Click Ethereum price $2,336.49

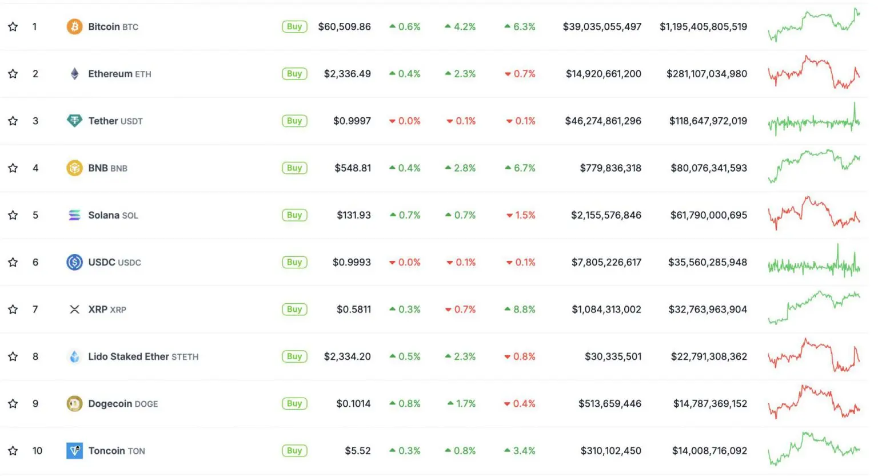(x=347, y=74)
